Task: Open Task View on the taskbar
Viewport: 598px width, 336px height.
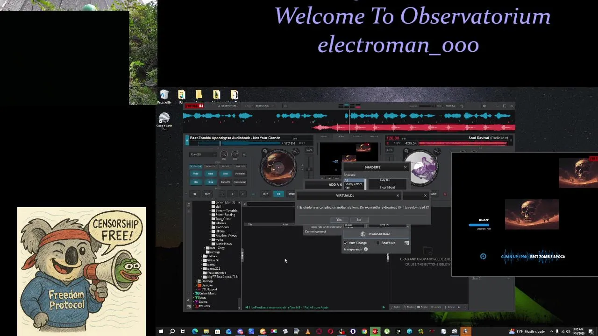Action: [x=183, y=331]
